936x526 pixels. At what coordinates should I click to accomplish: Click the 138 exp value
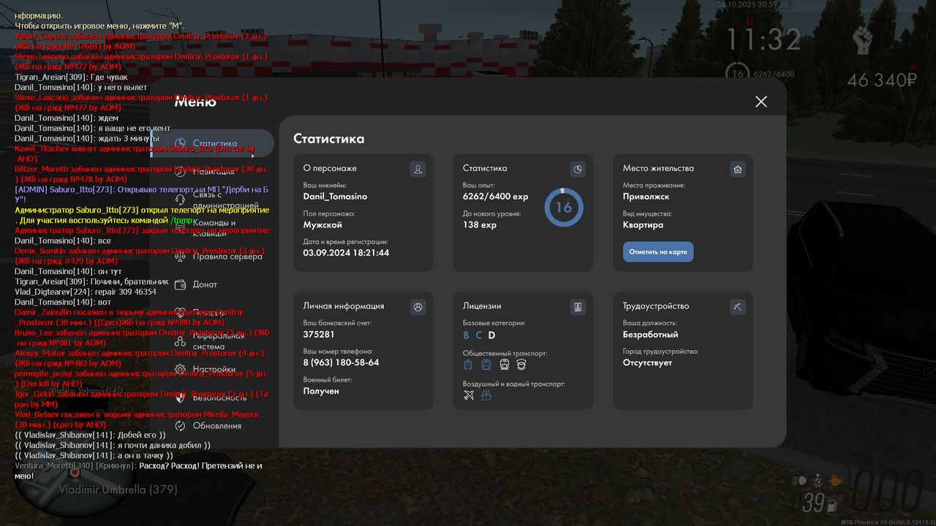point(480,225)
